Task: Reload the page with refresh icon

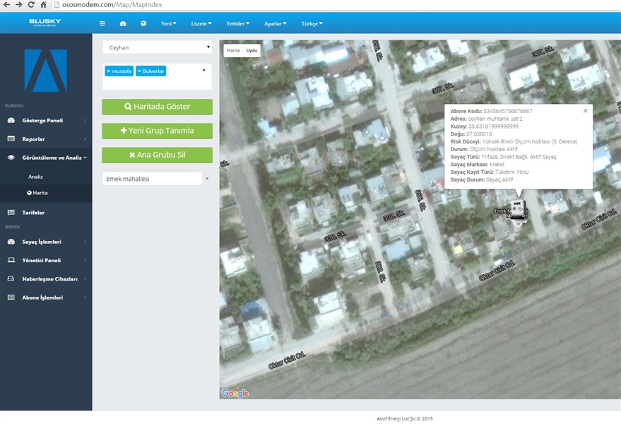Action: (x=31, y=5)
